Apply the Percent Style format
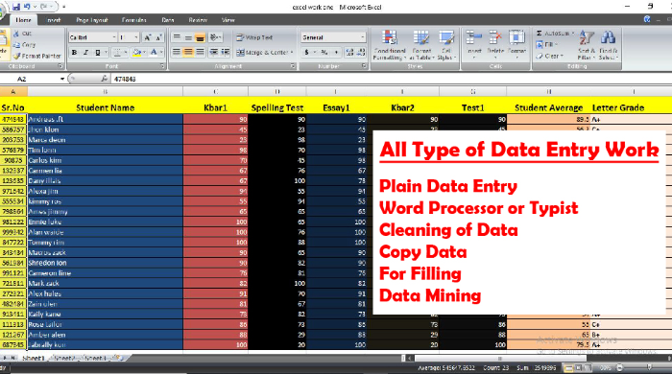 coord(324,52)
